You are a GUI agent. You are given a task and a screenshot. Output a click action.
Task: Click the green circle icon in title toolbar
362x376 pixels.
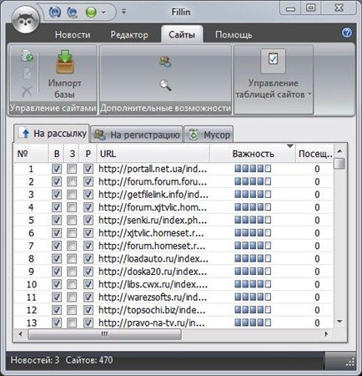pyautogui.click(x=91, y=13)
